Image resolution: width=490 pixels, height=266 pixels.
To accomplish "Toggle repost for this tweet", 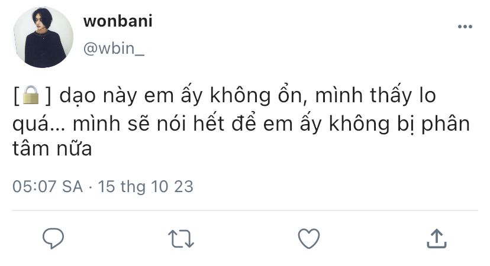I will (x=181, y=239).
